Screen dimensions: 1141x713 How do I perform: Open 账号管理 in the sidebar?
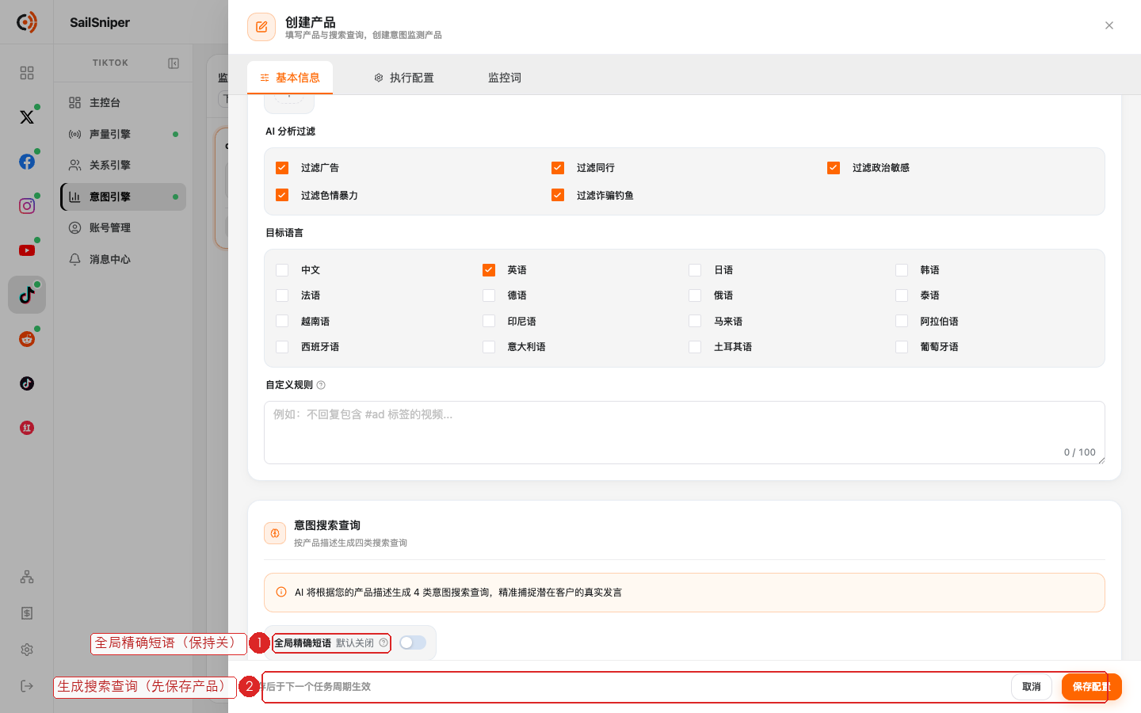pyautogui.click(x=123, y=227)
